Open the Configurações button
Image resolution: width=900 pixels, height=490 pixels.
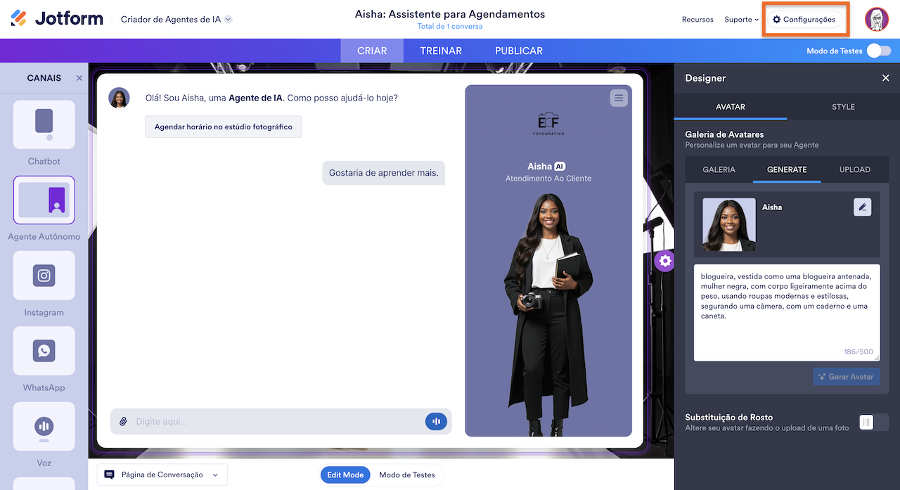[x=804, y=19]
